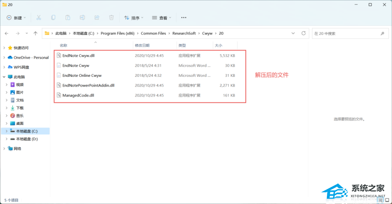Click the search box 在 20 中搜索

click(350, 34)
